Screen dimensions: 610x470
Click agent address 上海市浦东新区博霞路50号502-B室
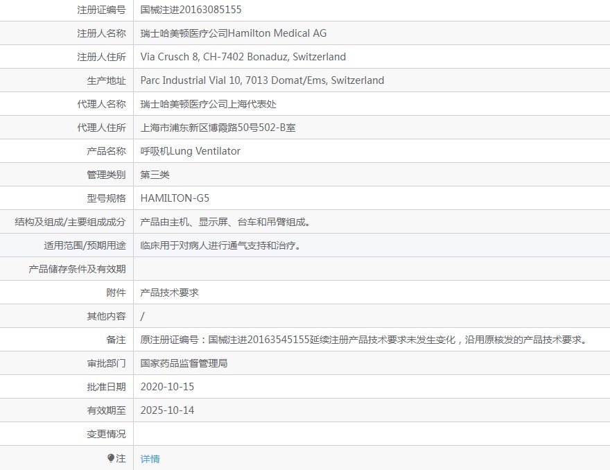click(x=218, y=128)
